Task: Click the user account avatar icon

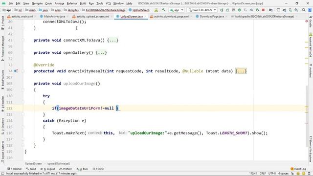Action: click(x=310, y=10)
